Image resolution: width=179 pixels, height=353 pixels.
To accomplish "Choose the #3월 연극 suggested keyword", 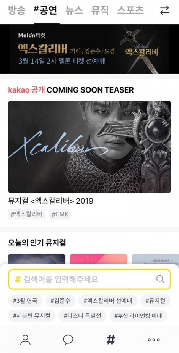I will tap(25, 301).
